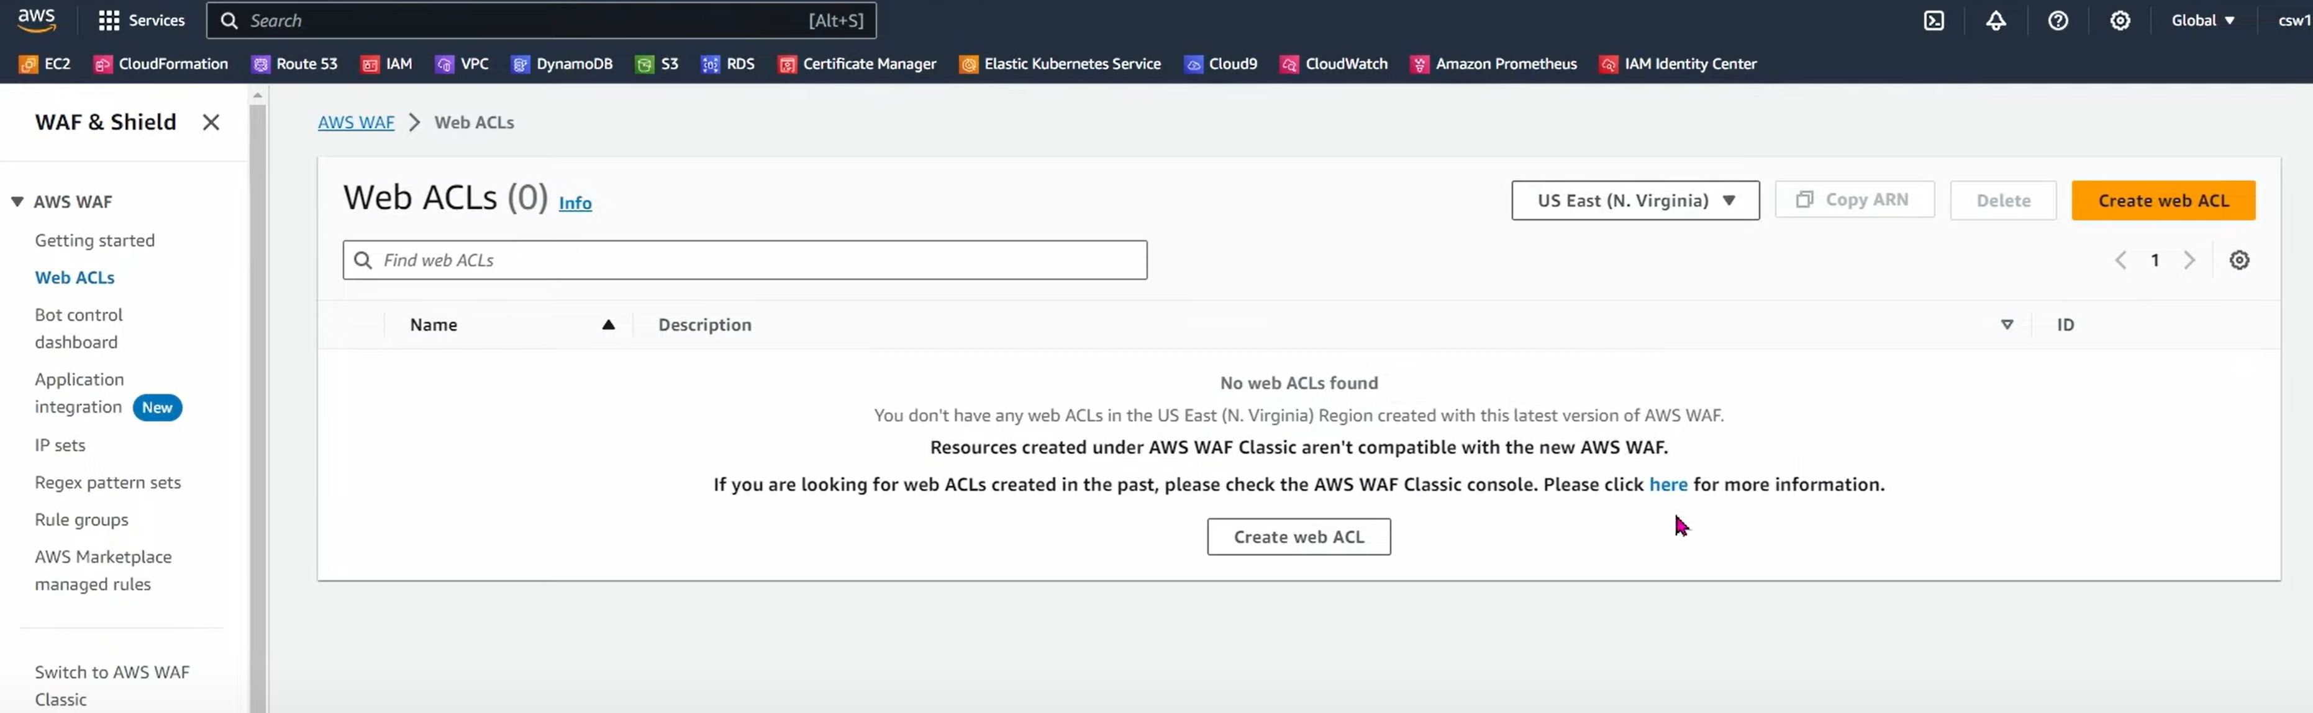2313x713 pixels.
Task: Open the S3 shortcut
Action: click(657, 64)
